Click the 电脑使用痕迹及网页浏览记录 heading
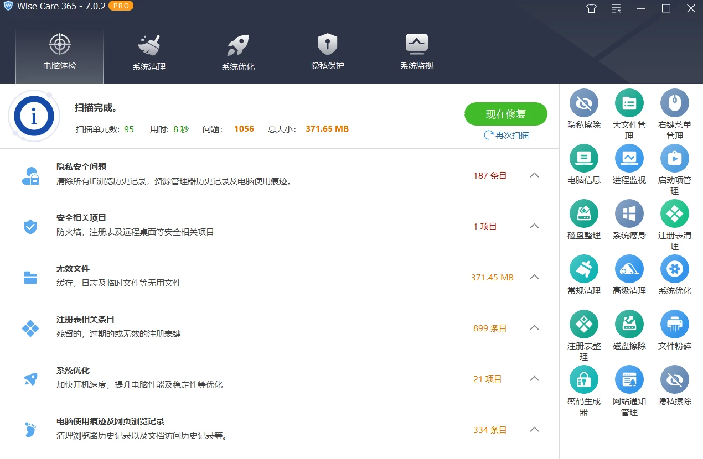Image resolution: width=703 pixels, height=459 pixels. point(110,421)
